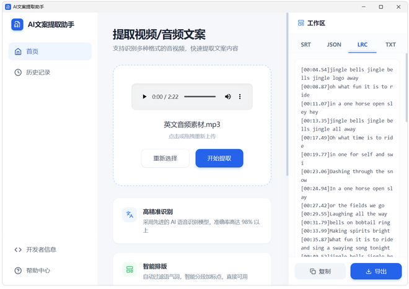This screenshot has height=289, width=409.
Task: Switch to the JSON tab
Action: (x=334, y=45)
